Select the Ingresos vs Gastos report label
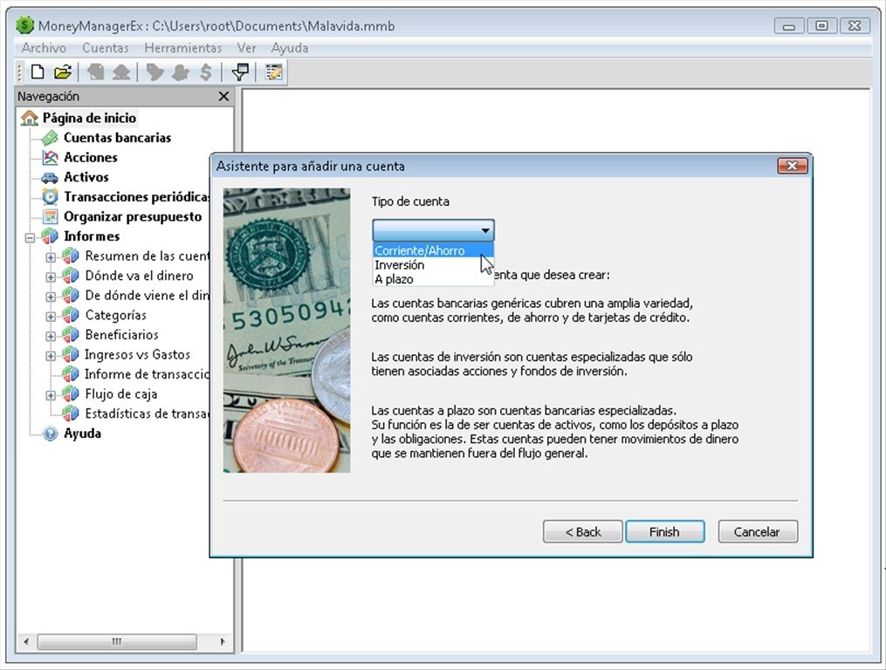Image resolution: width=886 pixels, height=670 pixels. 137,355
